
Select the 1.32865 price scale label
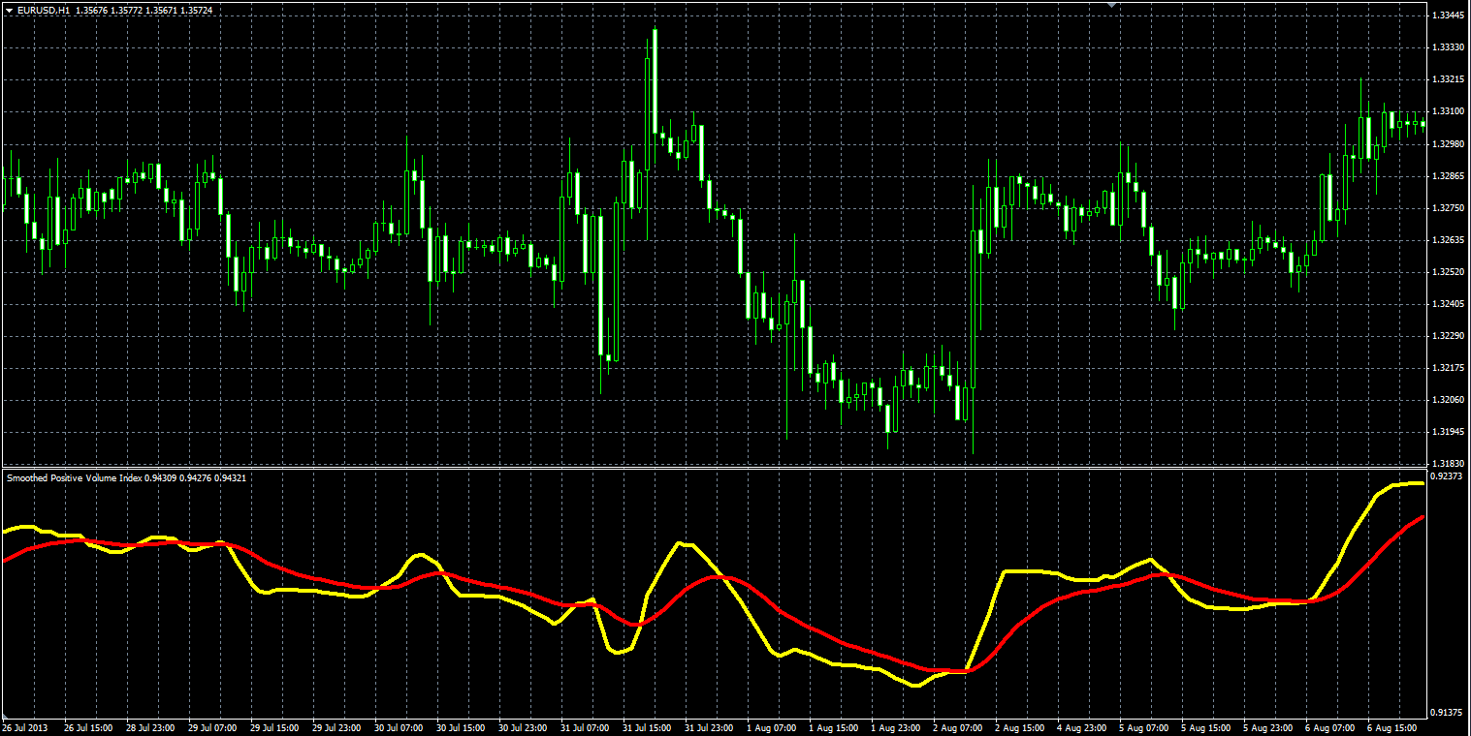click(1448, 176)
